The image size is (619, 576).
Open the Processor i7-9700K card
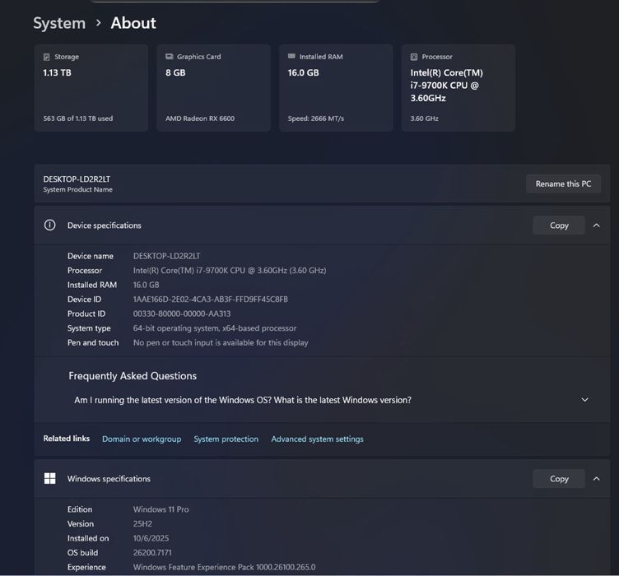coord(458,87)
